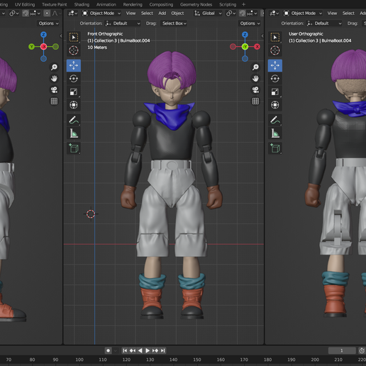Switch to the Scripting workspace tab
The width and height of the screenshot is (366, 366).
228,4
